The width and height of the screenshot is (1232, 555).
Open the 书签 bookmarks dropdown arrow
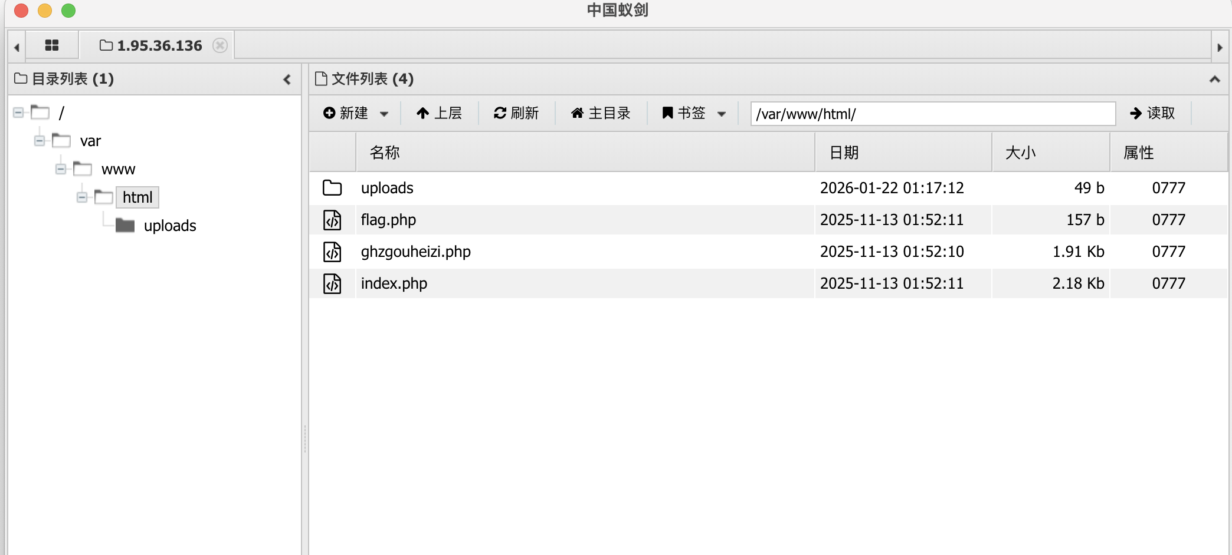[722, 114]
